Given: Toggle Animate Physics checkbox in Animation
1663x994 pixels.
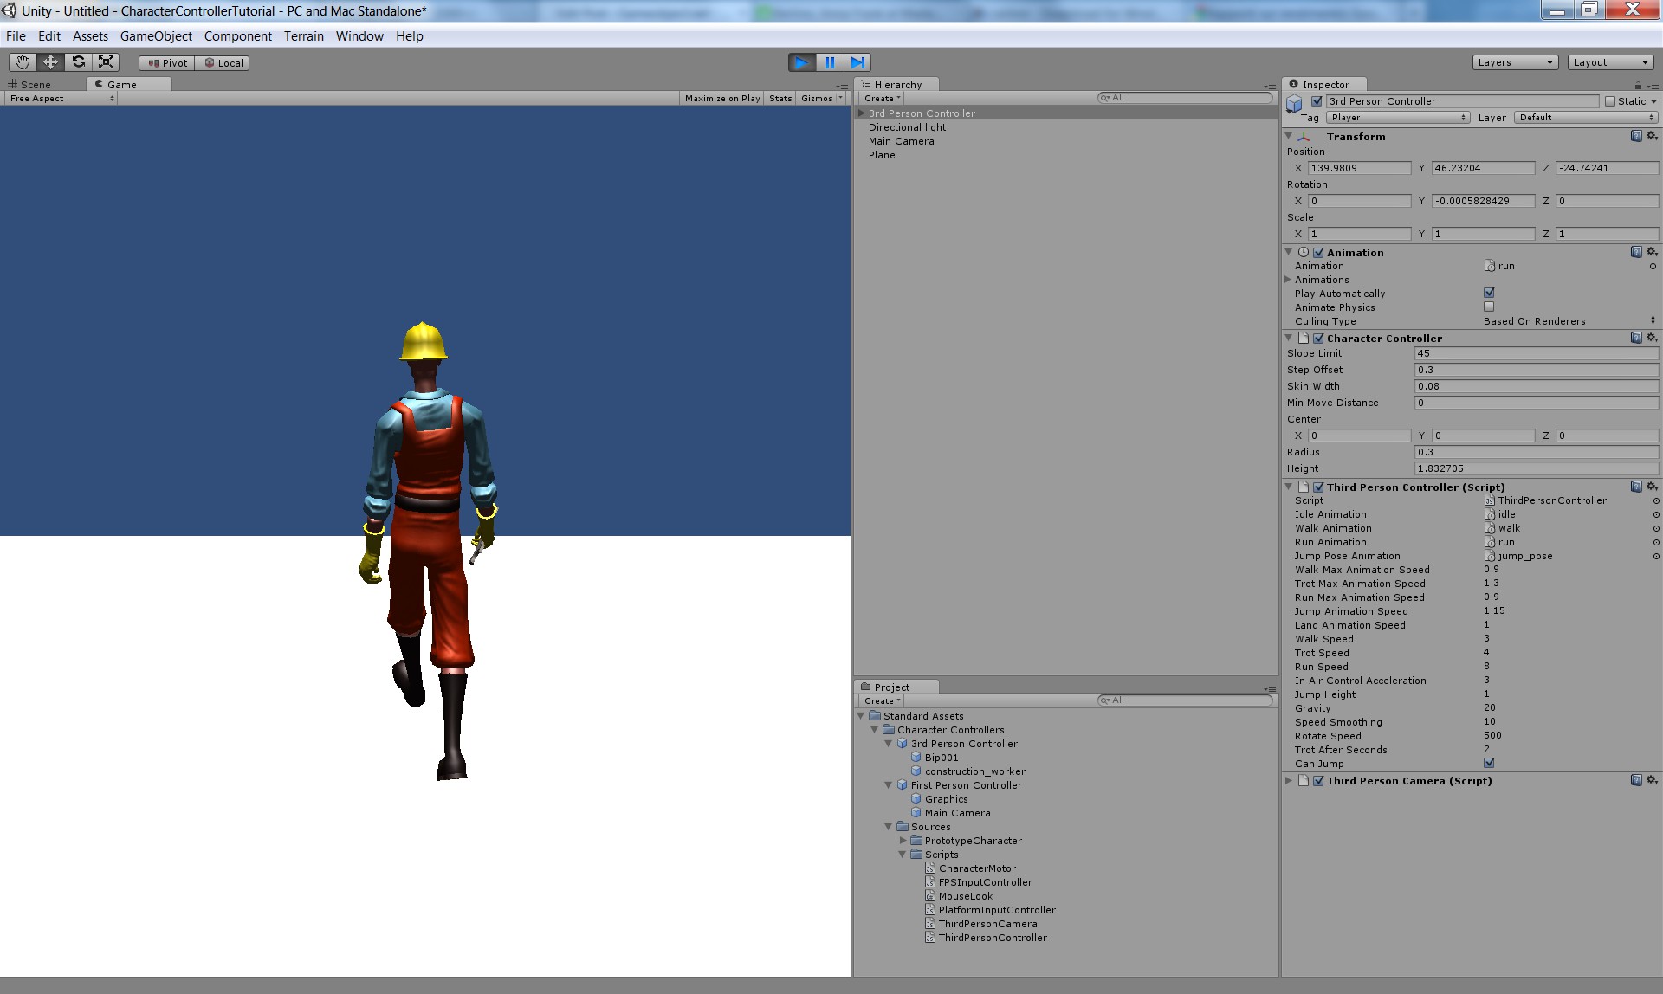Looking at the screenshot, I should click(x=1489, y=307).
